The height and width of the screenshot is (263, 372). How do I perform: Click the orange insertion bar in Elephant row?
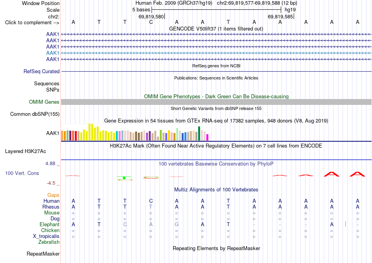click(345, 223)
